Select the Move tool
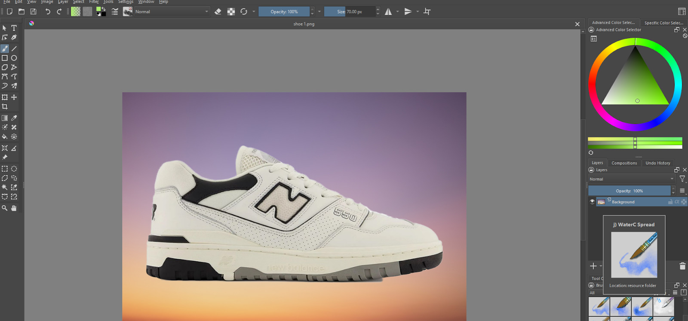Viewport: 688px width, 321px height. [14, 97]
